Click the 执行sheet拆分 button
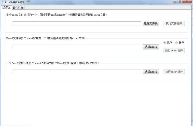This screenshot has height=126, width=193. (174, 72)
